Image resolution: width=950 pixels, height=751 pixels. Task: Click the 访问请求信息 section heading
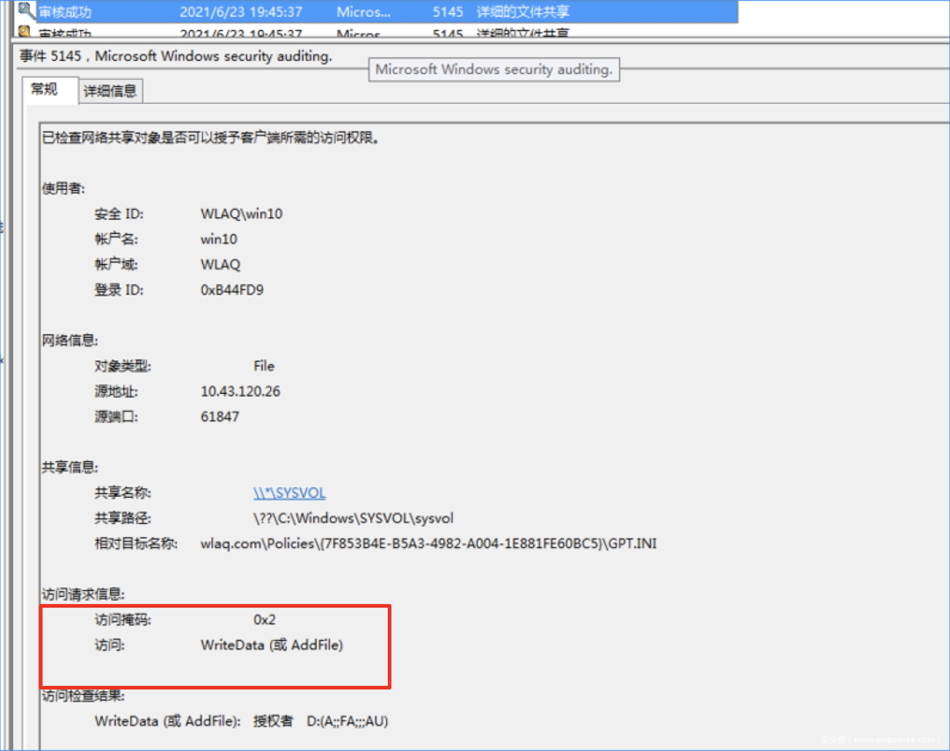tap(83, 594)
